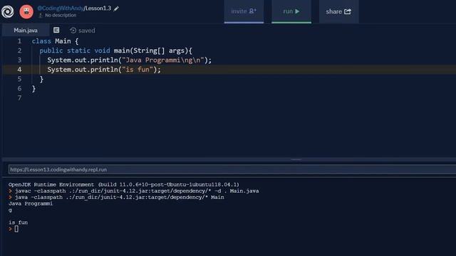The image size is (456, 256).
Task: Open the CodingWithAndy avatar profile
Action: (26, 11)
